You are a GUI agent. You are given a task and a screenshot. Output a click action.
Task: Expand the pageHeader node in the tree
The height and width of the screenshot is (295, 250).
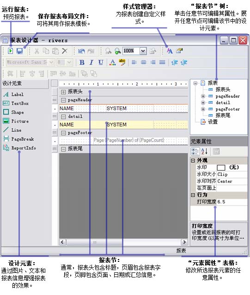coord(203,96)
